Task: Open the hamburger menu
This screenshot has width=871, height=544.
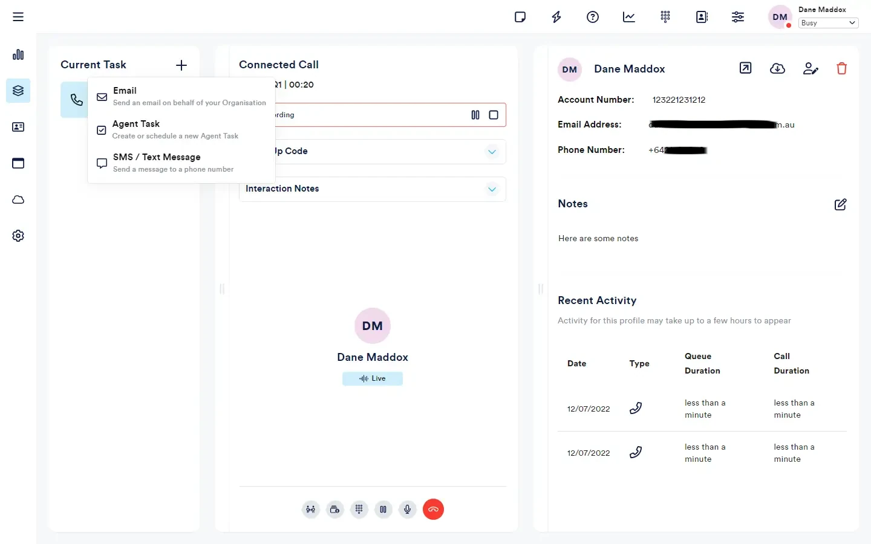Action: click(18, 17)
